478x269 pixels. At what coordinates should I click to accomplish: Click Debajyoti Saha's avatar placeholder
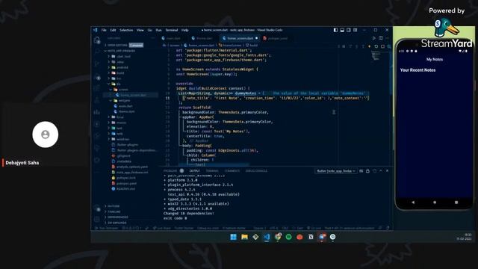(x=45, y=134)
